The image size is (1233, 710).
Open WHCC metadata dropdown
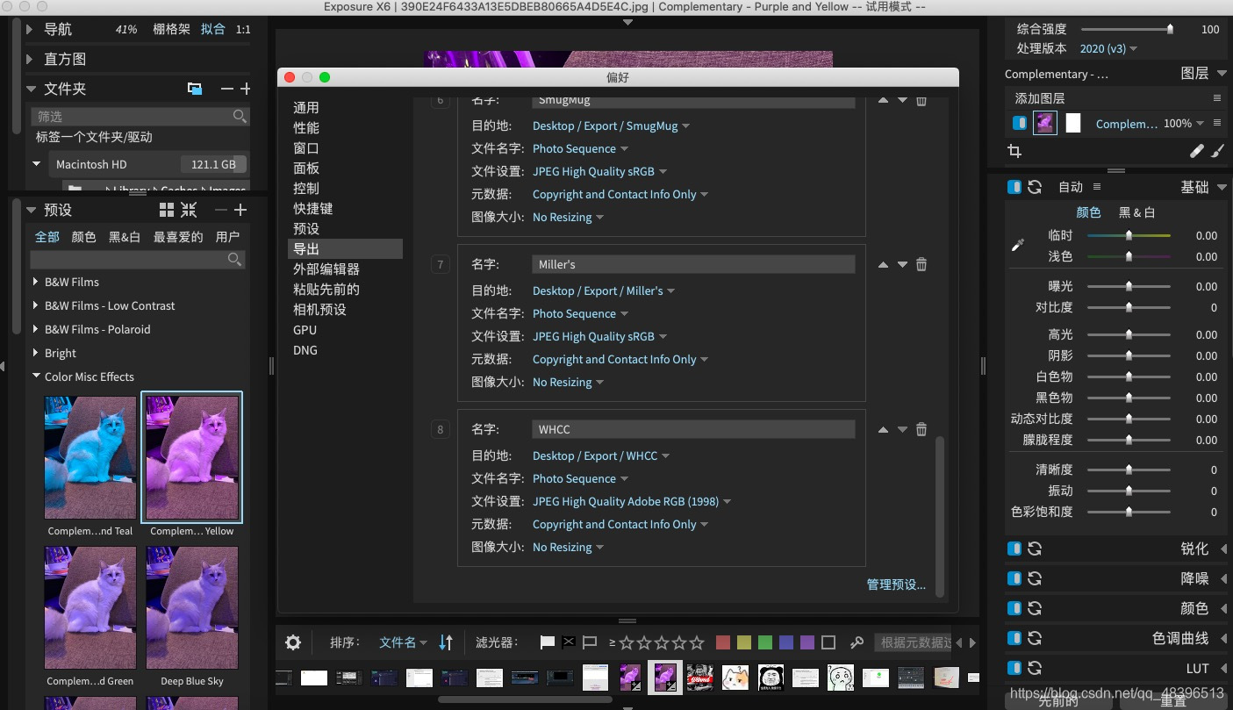[x=620, y=524]
